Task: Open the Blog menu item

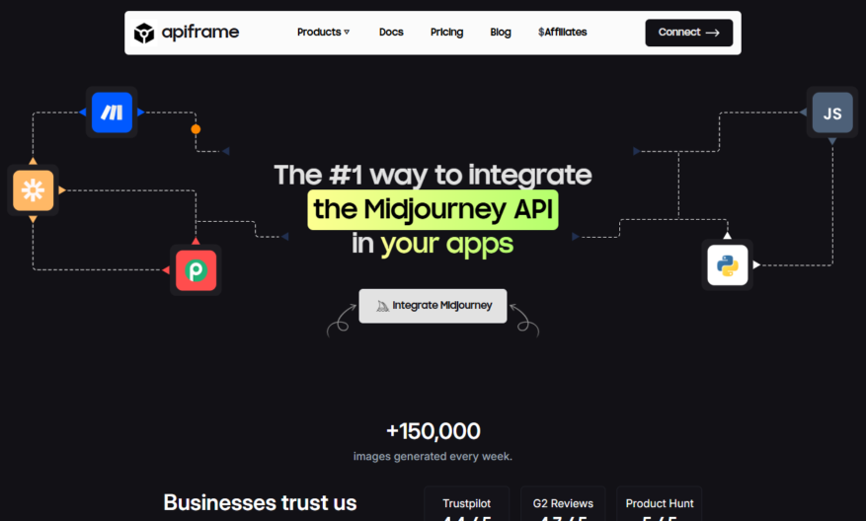Action: [501, 32]
